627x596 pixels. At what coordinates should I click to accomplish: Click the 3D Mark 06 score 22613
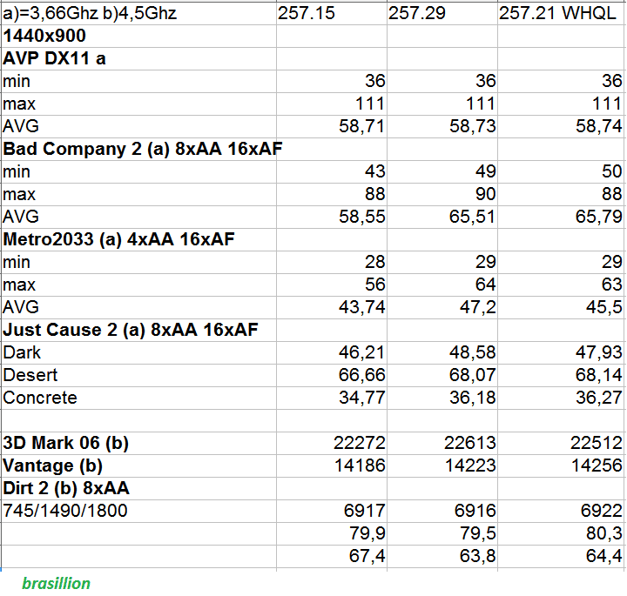[x=442, y=444]
